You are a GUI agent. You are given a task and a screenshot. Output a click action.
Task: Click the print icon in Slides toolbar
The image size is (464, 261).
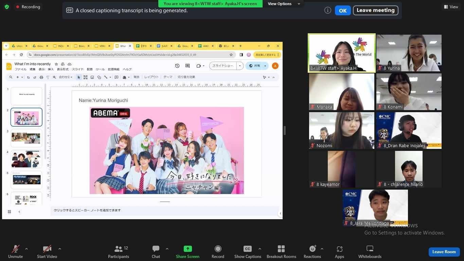tap(41, 77)
